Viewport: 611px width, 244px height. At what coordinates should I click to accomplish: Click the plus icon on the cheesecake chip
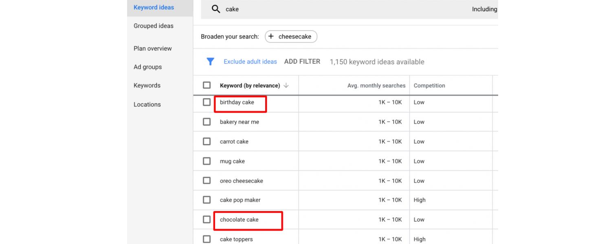(271, 36)
